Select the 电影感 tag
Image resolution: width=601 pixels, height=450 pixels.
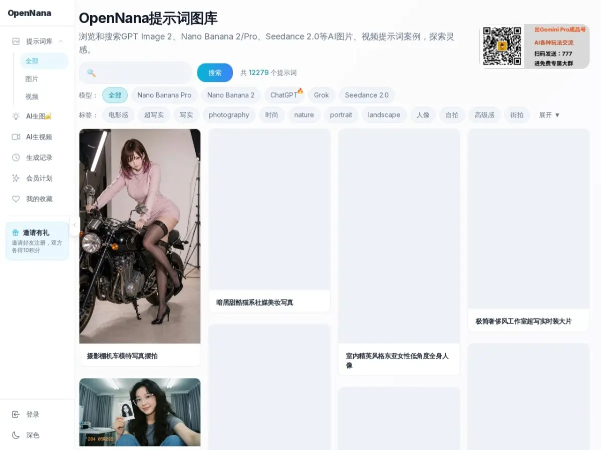pyautogui.click(x=118, y=115)
